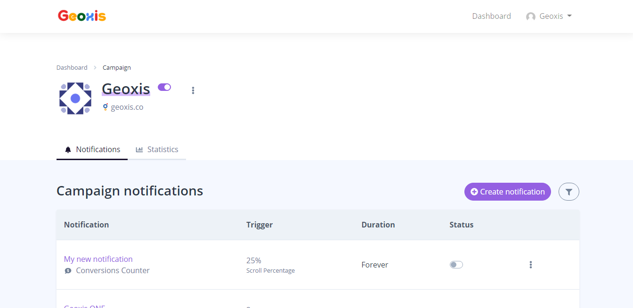Switch to the Statistics tab

click(157, 150)
